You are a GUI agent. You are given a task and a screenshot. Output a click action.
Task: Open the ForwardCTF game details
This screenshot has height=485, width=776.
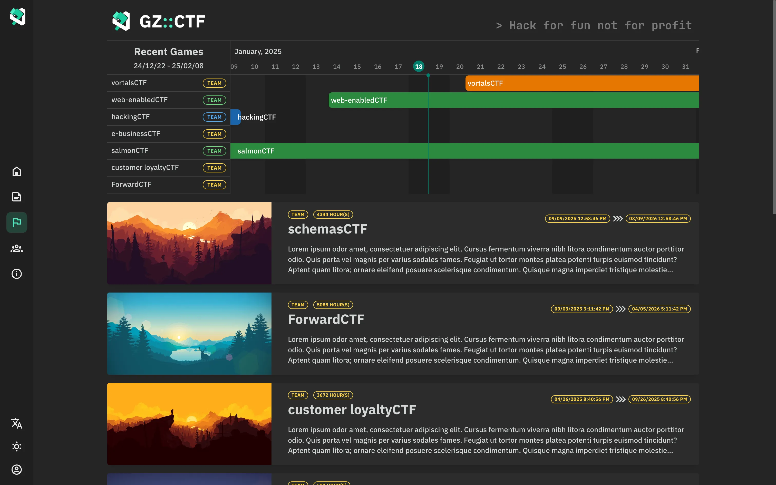326,319
